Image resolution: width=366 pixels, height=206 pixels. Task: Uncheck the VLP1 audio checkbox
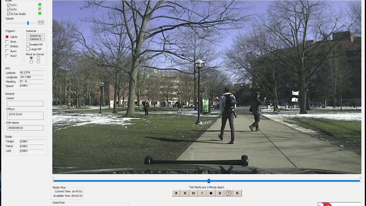pos(9,5)
